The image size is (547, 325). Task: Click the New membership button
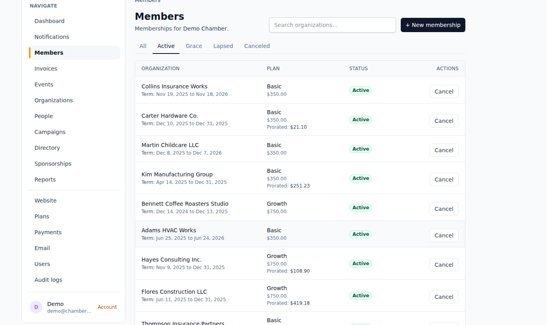[x=433, y=25]
